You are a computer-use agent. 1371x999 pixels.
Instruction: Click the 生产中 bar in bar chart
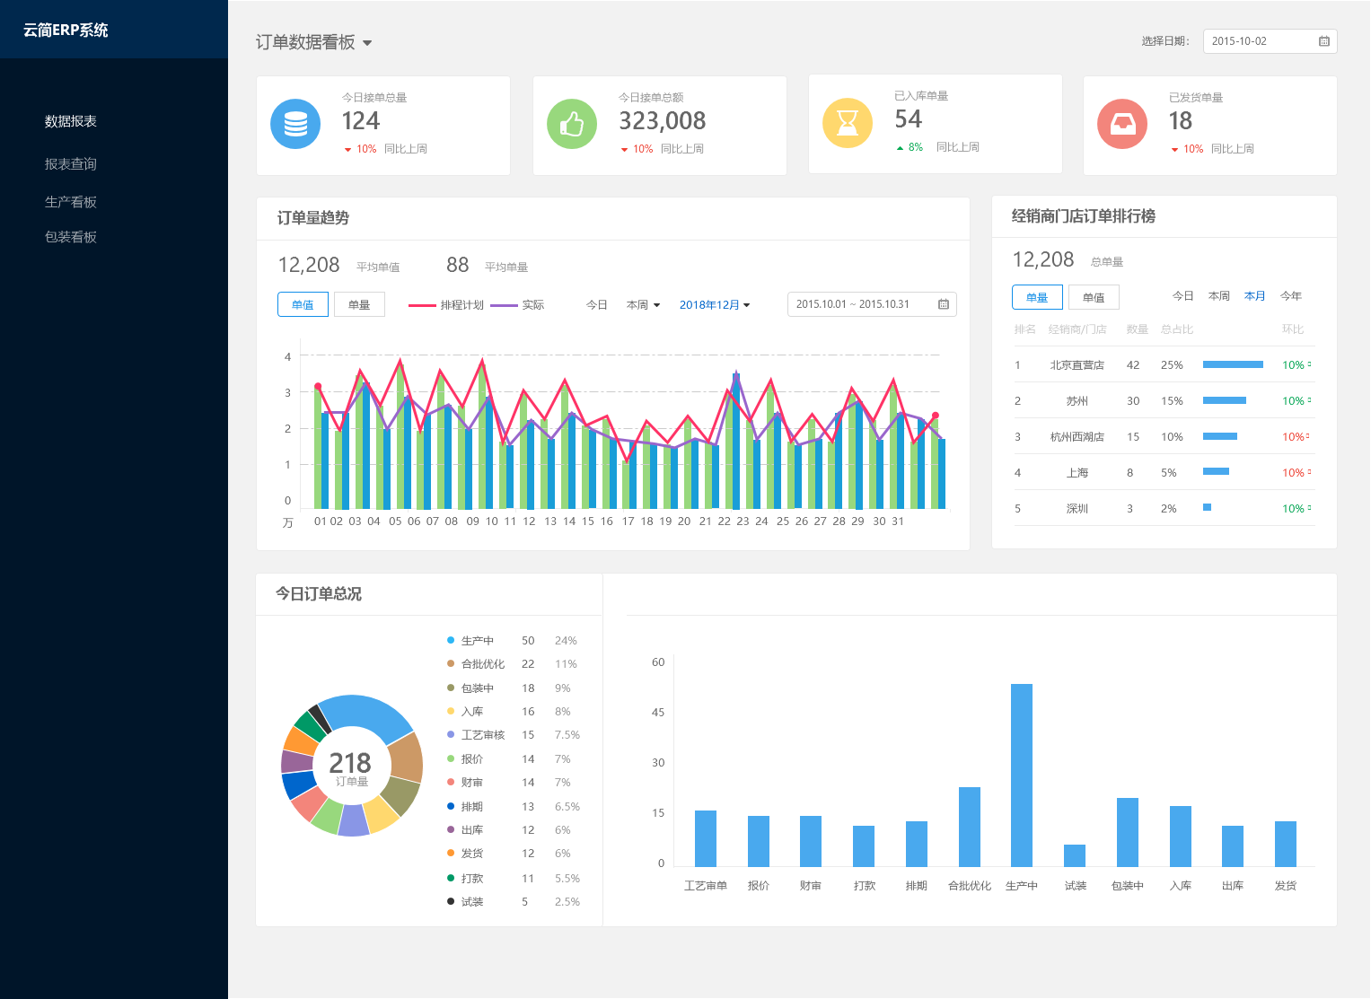coord(1022,776)
